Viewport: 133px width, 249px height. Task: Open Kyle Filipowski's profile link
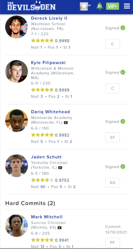pyautogui.click(x=48, y=63)
